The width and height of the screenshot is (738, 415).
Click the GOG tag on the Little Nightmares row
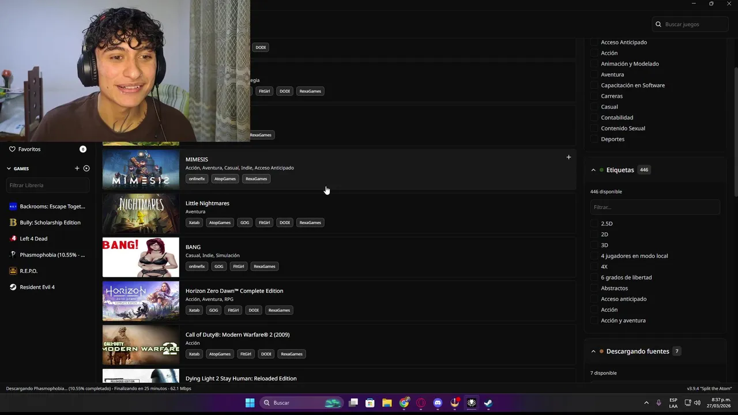tap(245, 222)
